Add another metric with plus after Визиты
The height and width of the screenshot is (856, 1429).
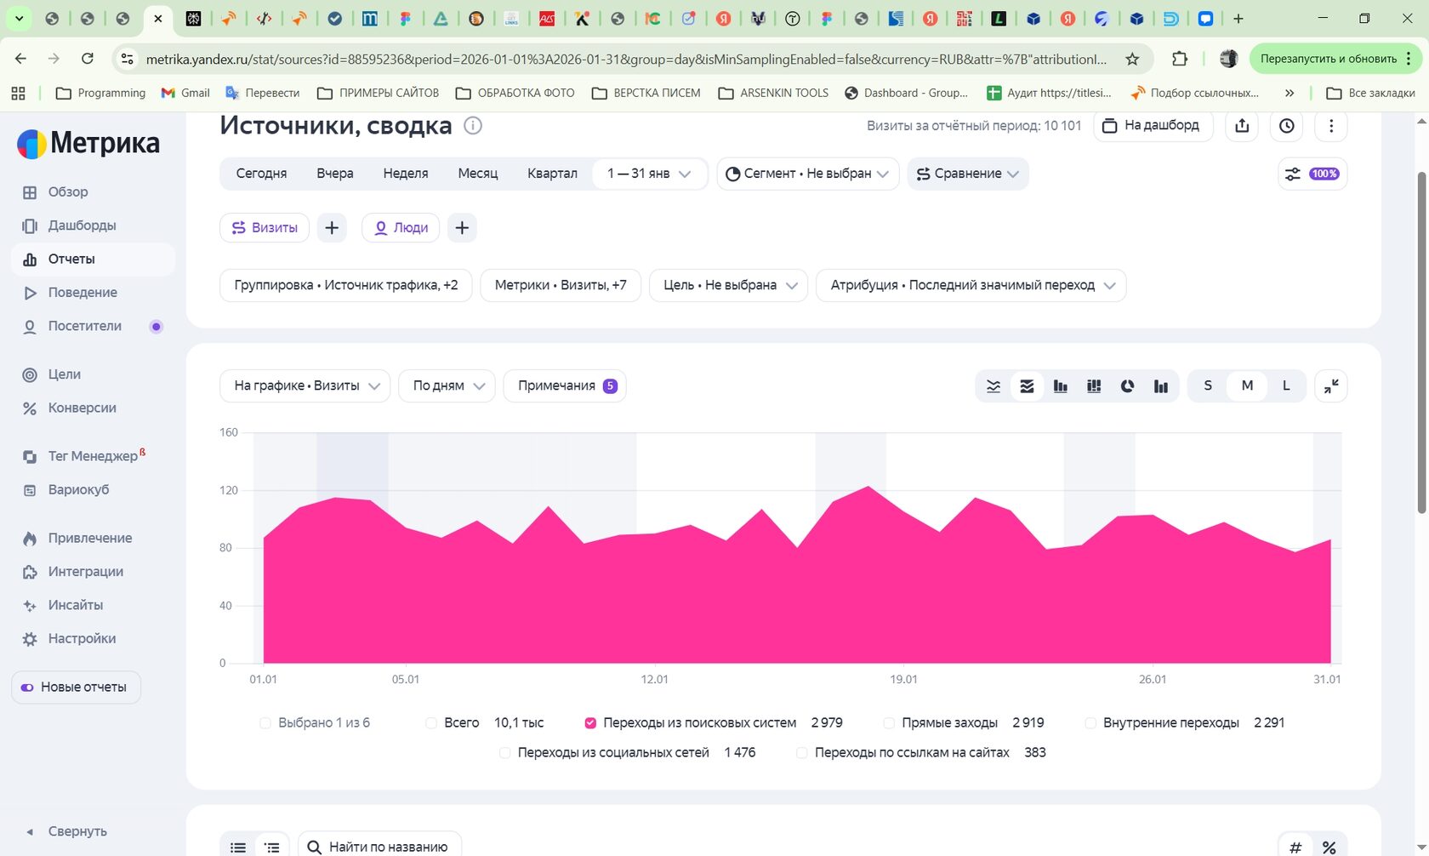(x=332, y=228)
